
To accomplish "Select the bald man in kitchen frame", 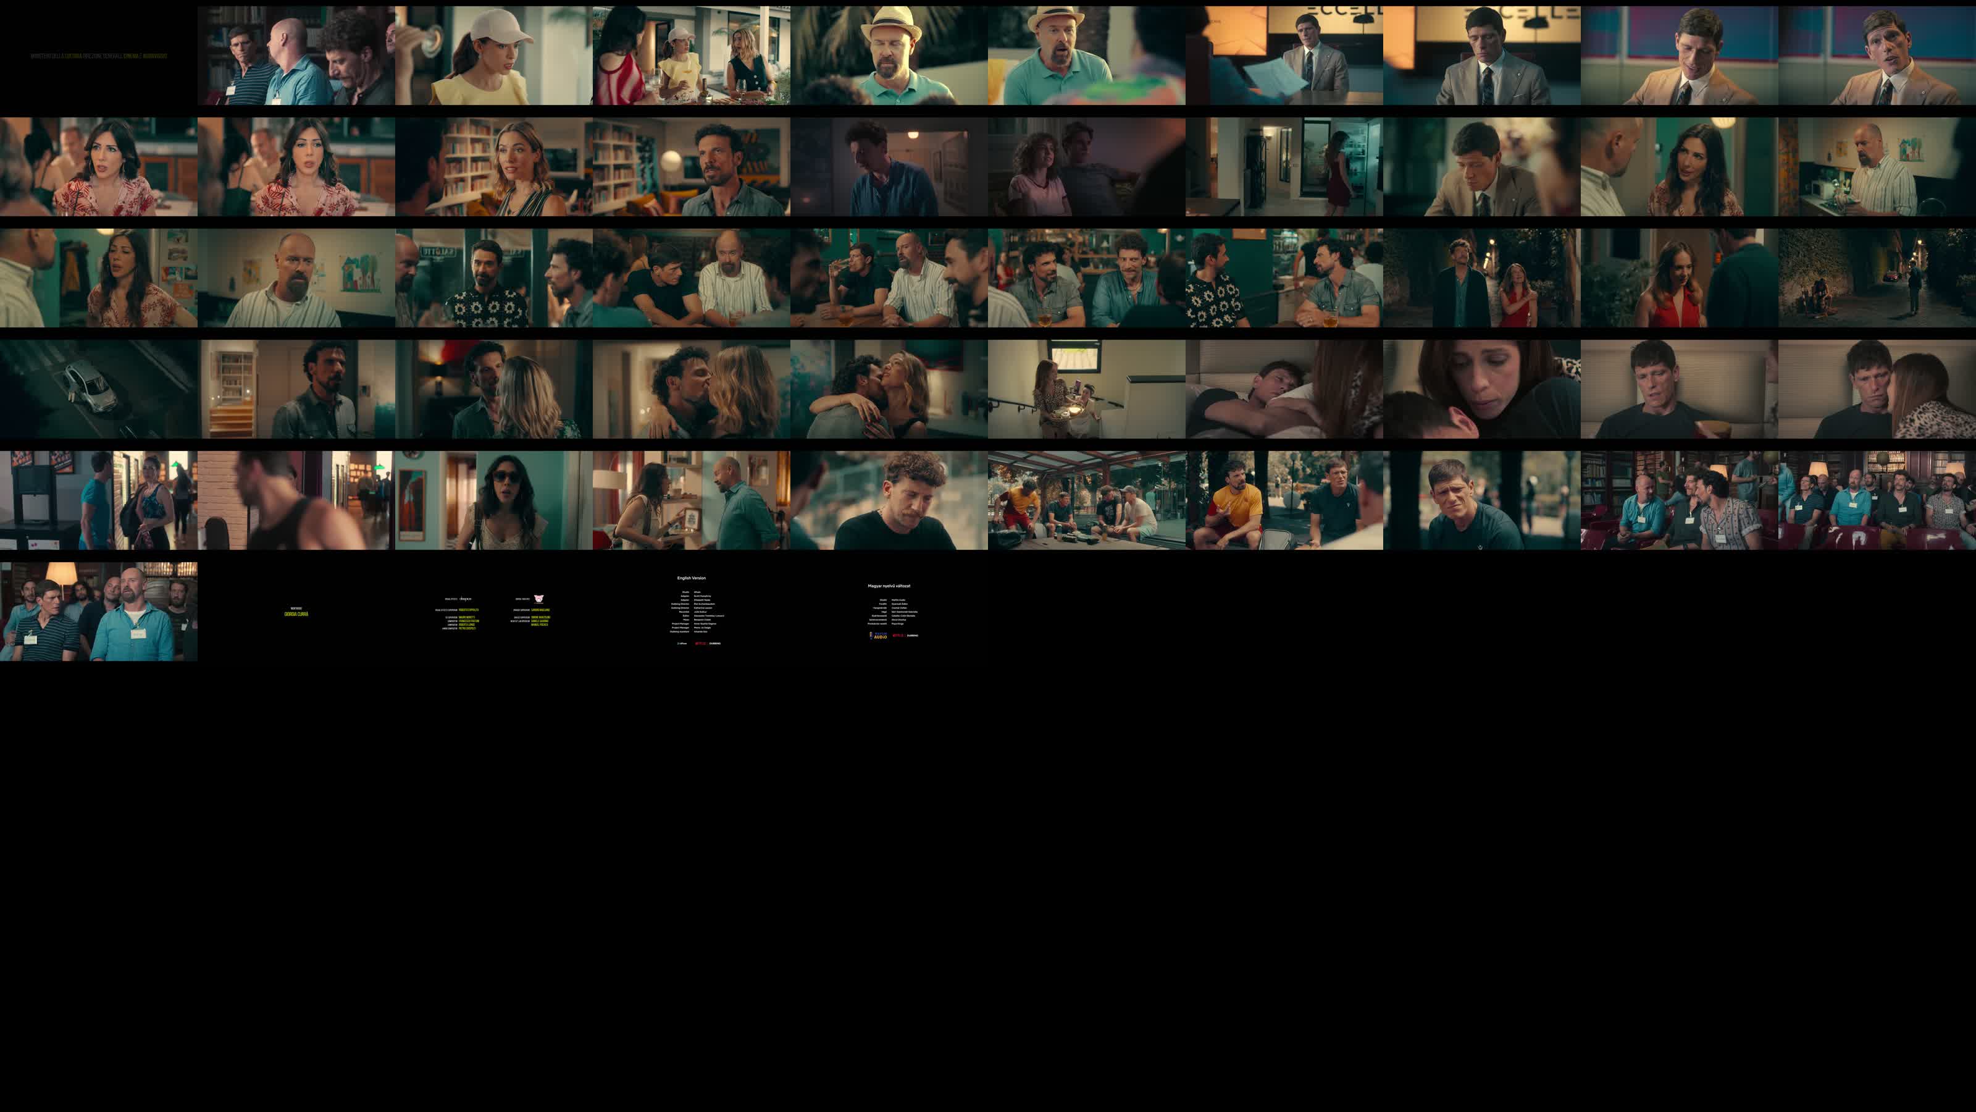I will click(1877, 167).
